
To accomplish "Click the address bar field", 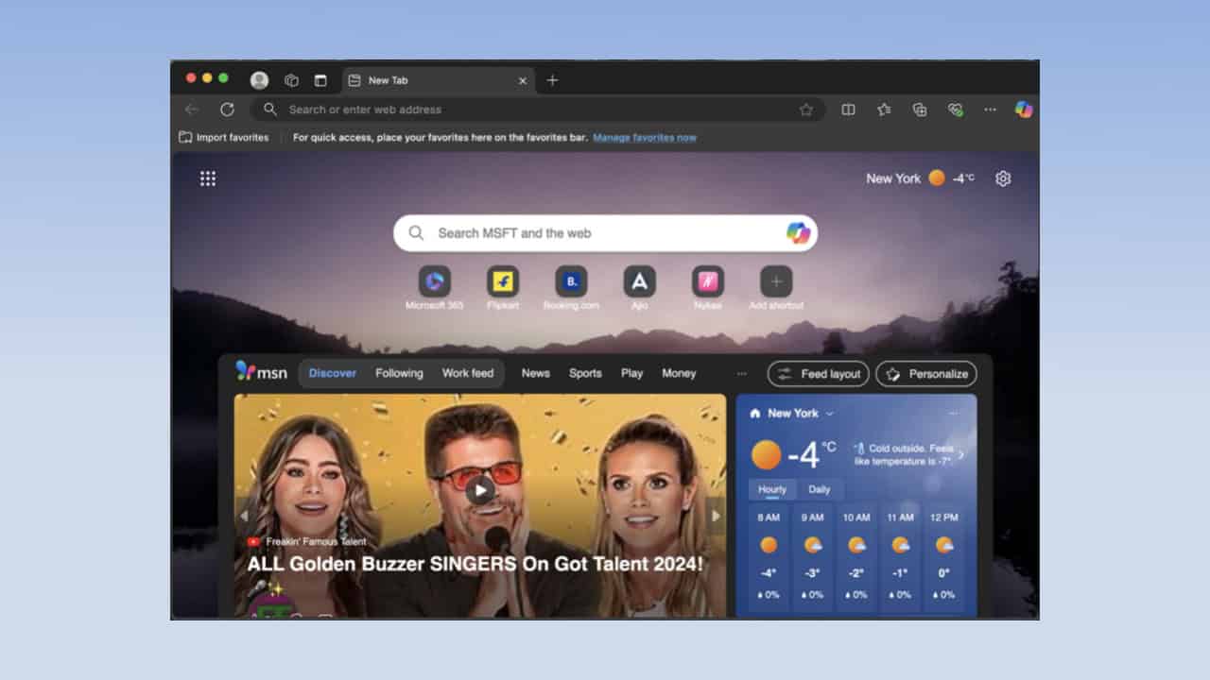I will point(538,110).
